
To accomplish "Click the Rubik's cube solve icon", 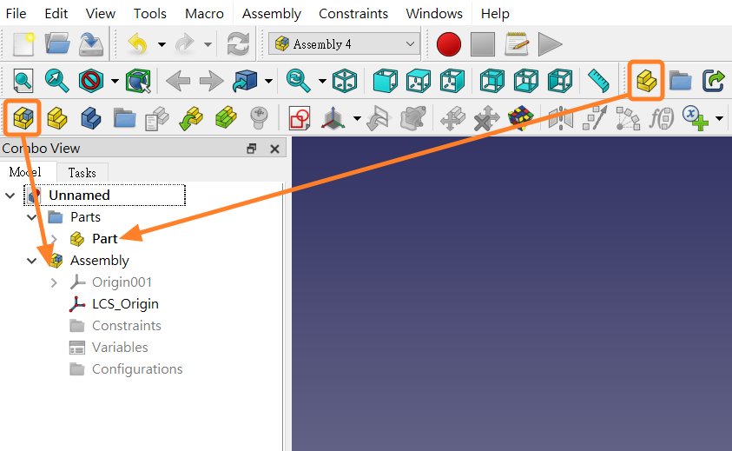I will pos(520,118).
